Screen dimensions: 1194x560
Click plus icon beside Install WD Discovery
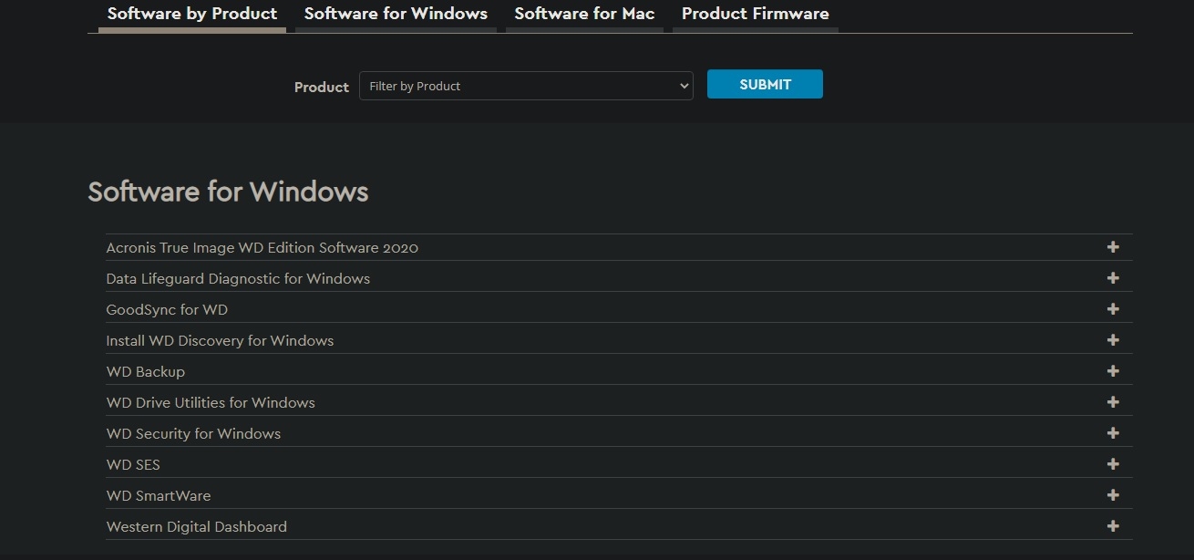pos(1112,340)
